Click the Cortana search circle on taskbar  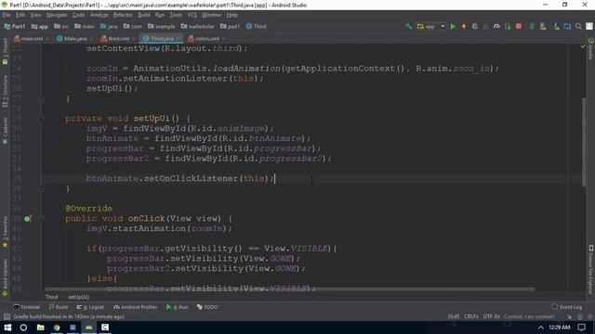click(x=23, y=328)
